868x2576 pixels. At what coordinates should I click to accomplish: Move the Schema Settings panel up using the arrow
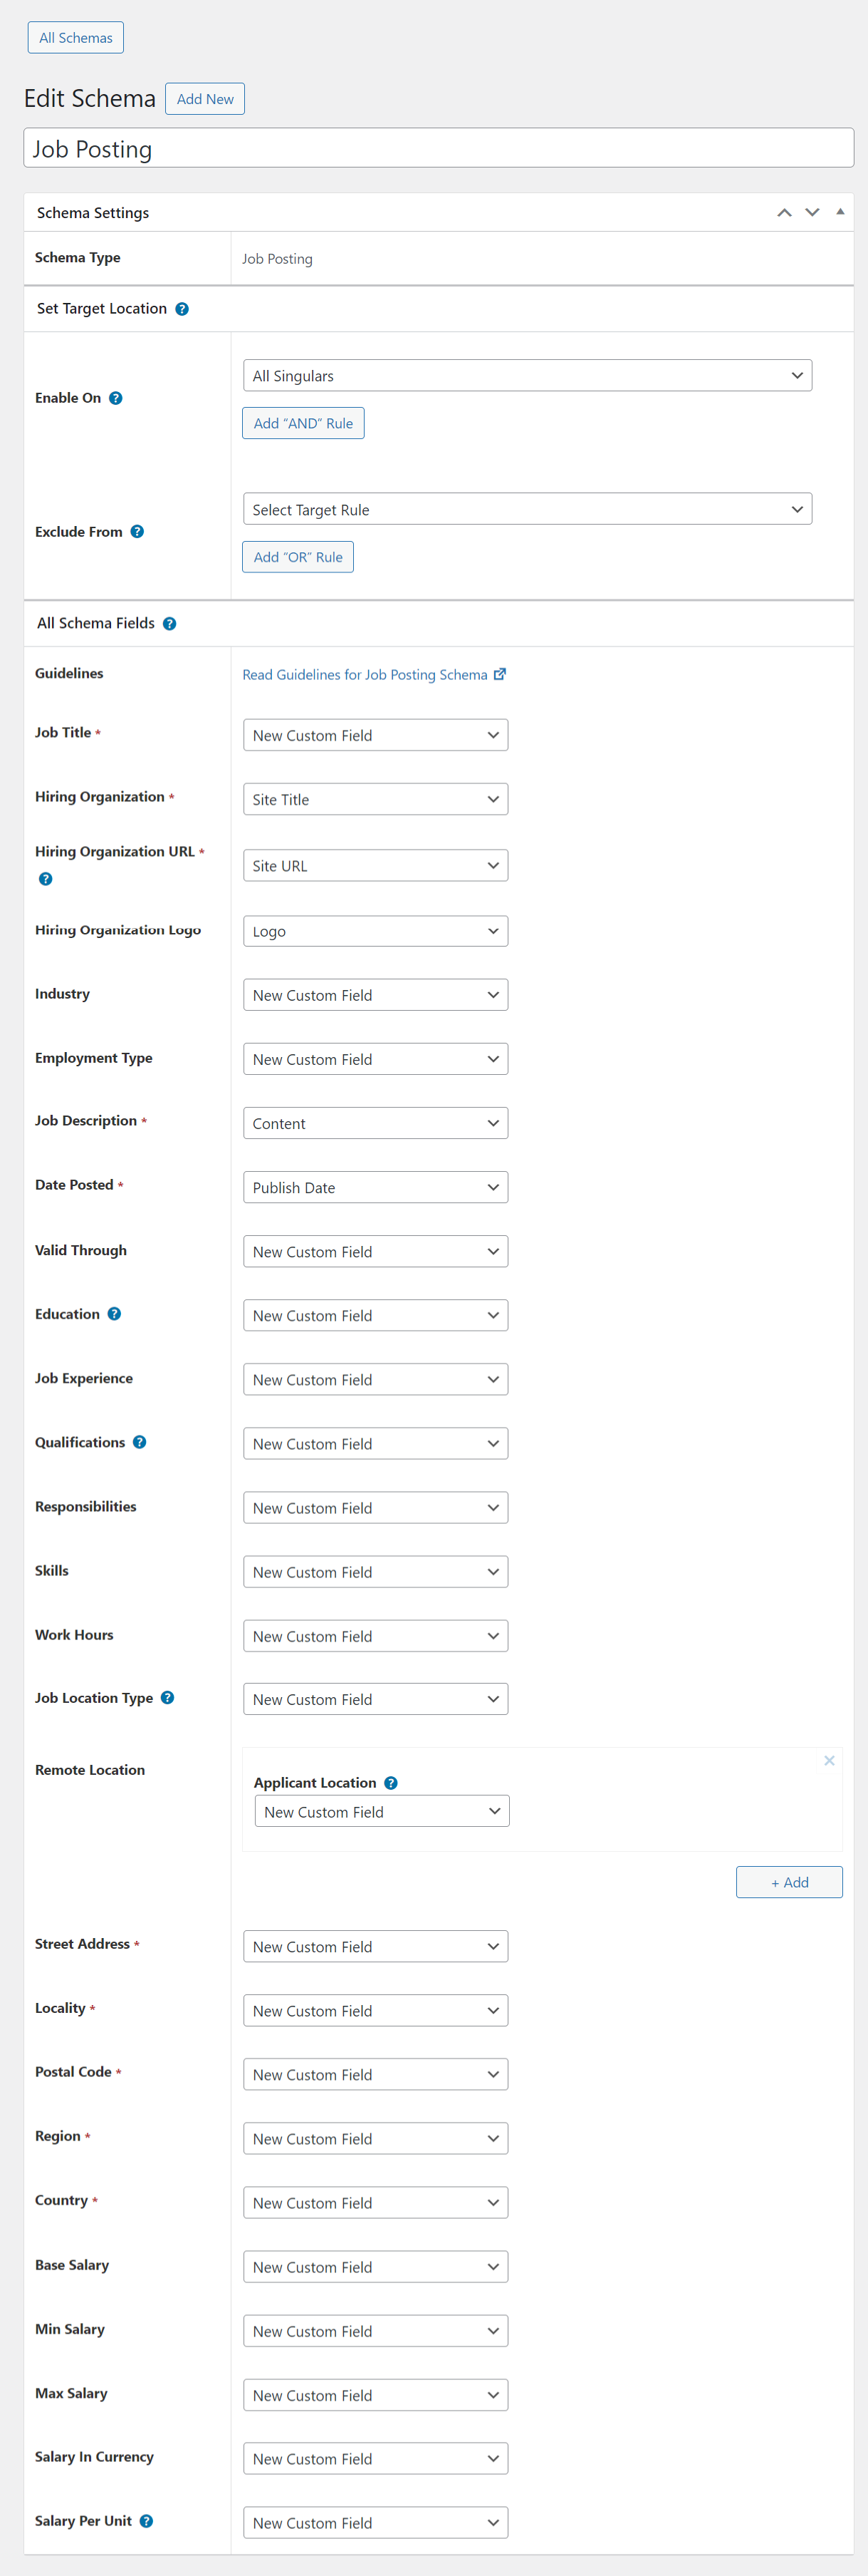tap(784, 212)
